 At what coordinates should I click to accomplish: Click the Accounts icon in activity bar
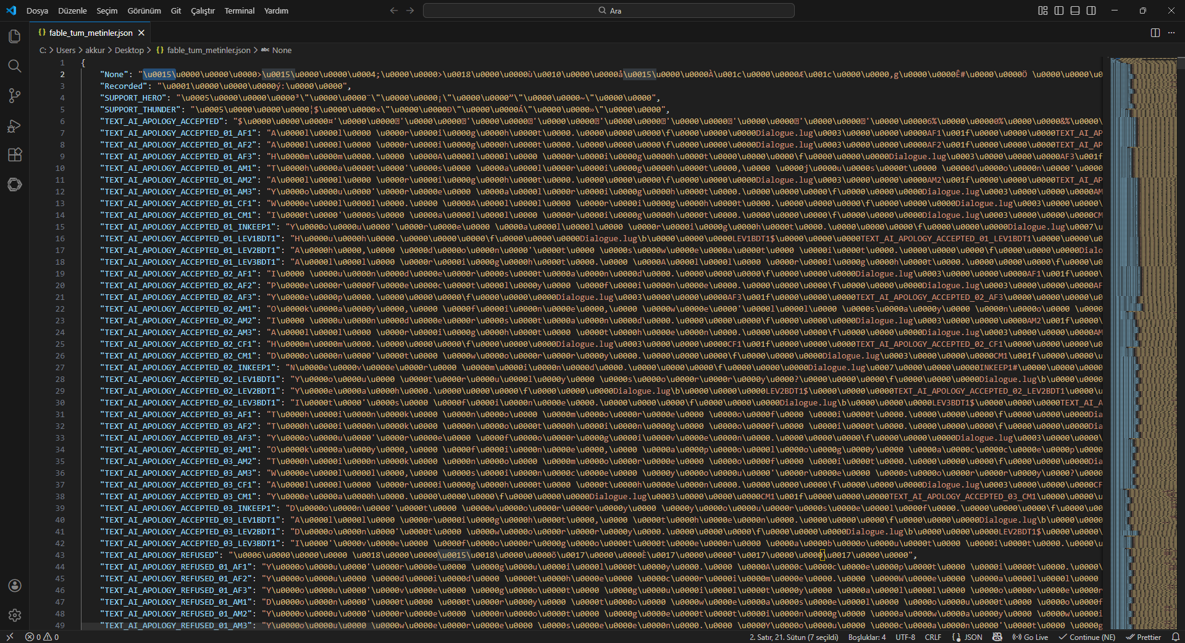(15, 586)
